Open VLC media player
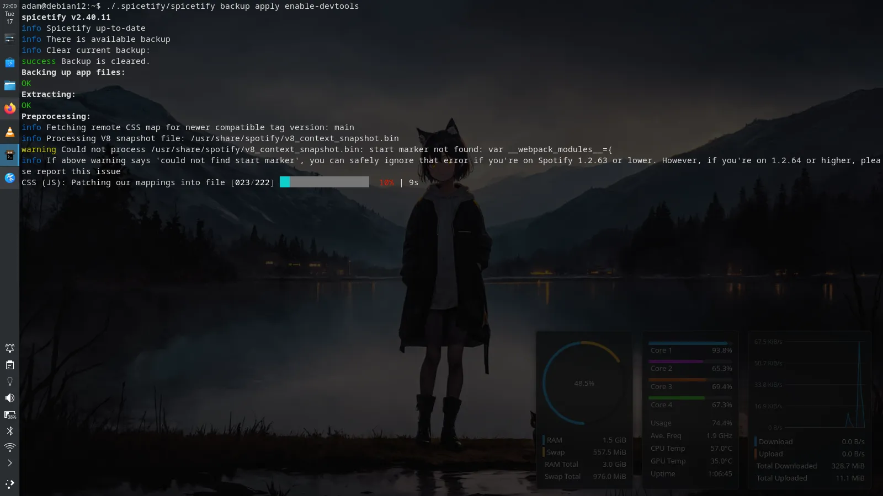This screenshot has height=496, width=883. [9, 132]
